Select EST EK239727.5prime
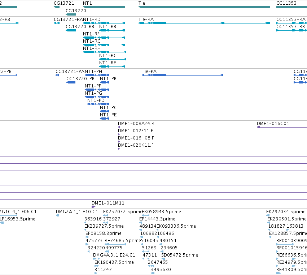Screen dimensions: 307x275 [85, 230]
